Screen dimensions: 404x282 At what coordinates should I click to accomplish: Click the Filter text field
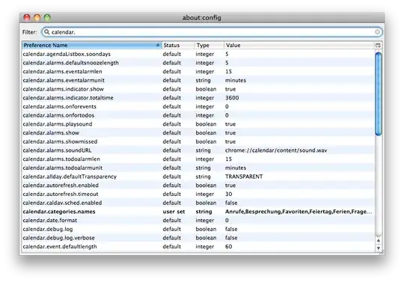point(212,32)
